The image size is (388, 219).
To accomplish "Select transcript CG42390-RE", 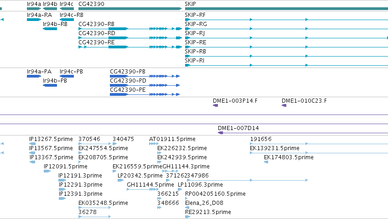I will pos(130,47).
